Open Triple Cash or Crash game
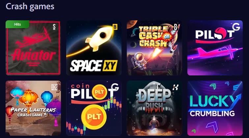249x138 pixels. coord(154,48)
